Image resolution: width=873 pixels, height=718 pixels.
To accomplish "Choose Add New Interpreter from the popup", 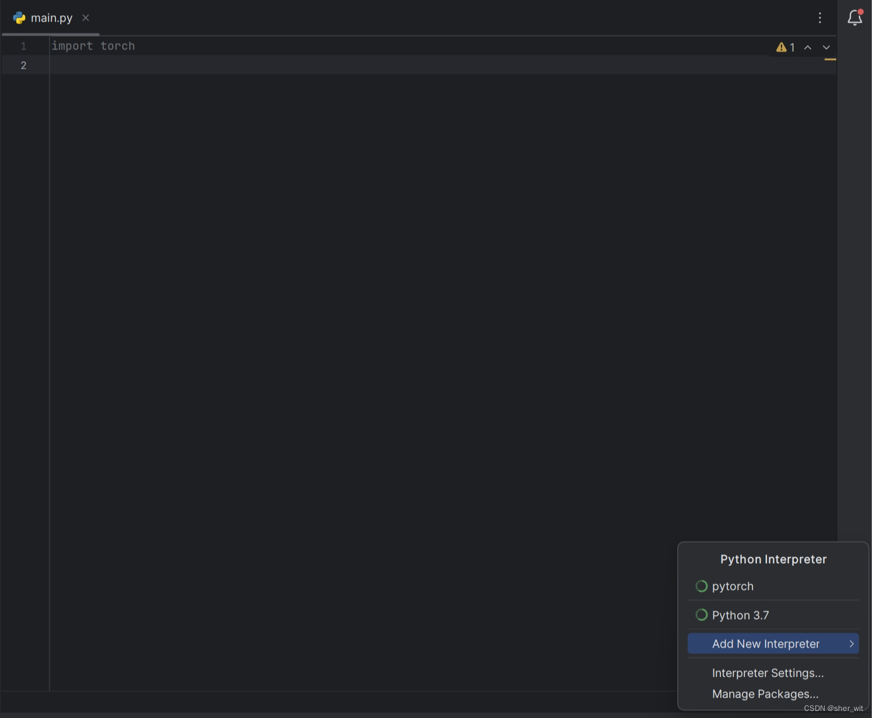I will [x=765, y=644].
